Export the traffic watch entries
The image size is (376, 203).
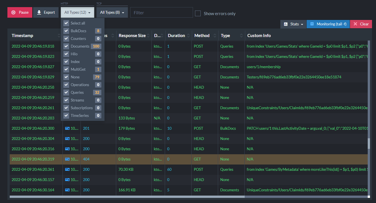click(x=46, y=13)
